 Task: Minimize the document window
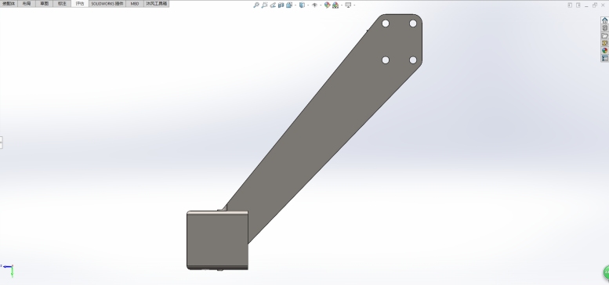pyautogui.click(x=586, y=5)
